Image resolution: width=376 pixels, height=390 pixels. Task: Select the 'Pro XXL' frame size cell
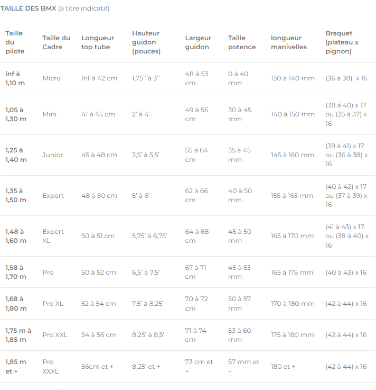55,335
